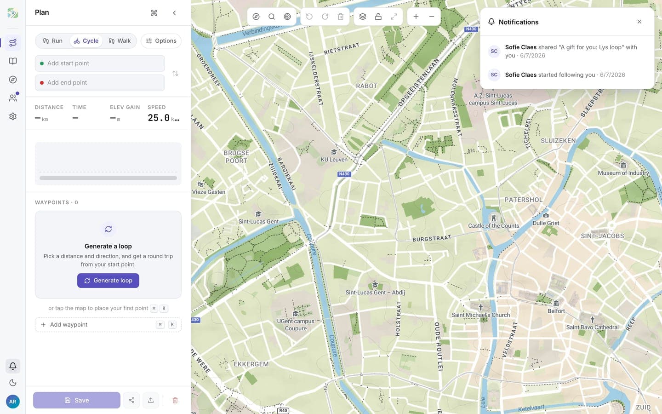Click the Add end point field

(x=100, y=83)
